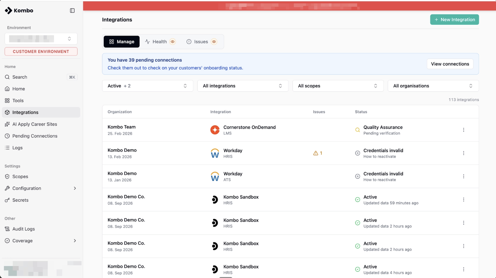496x278 pixels.
Task: Click New Integration button
Action: pos(454,20)
